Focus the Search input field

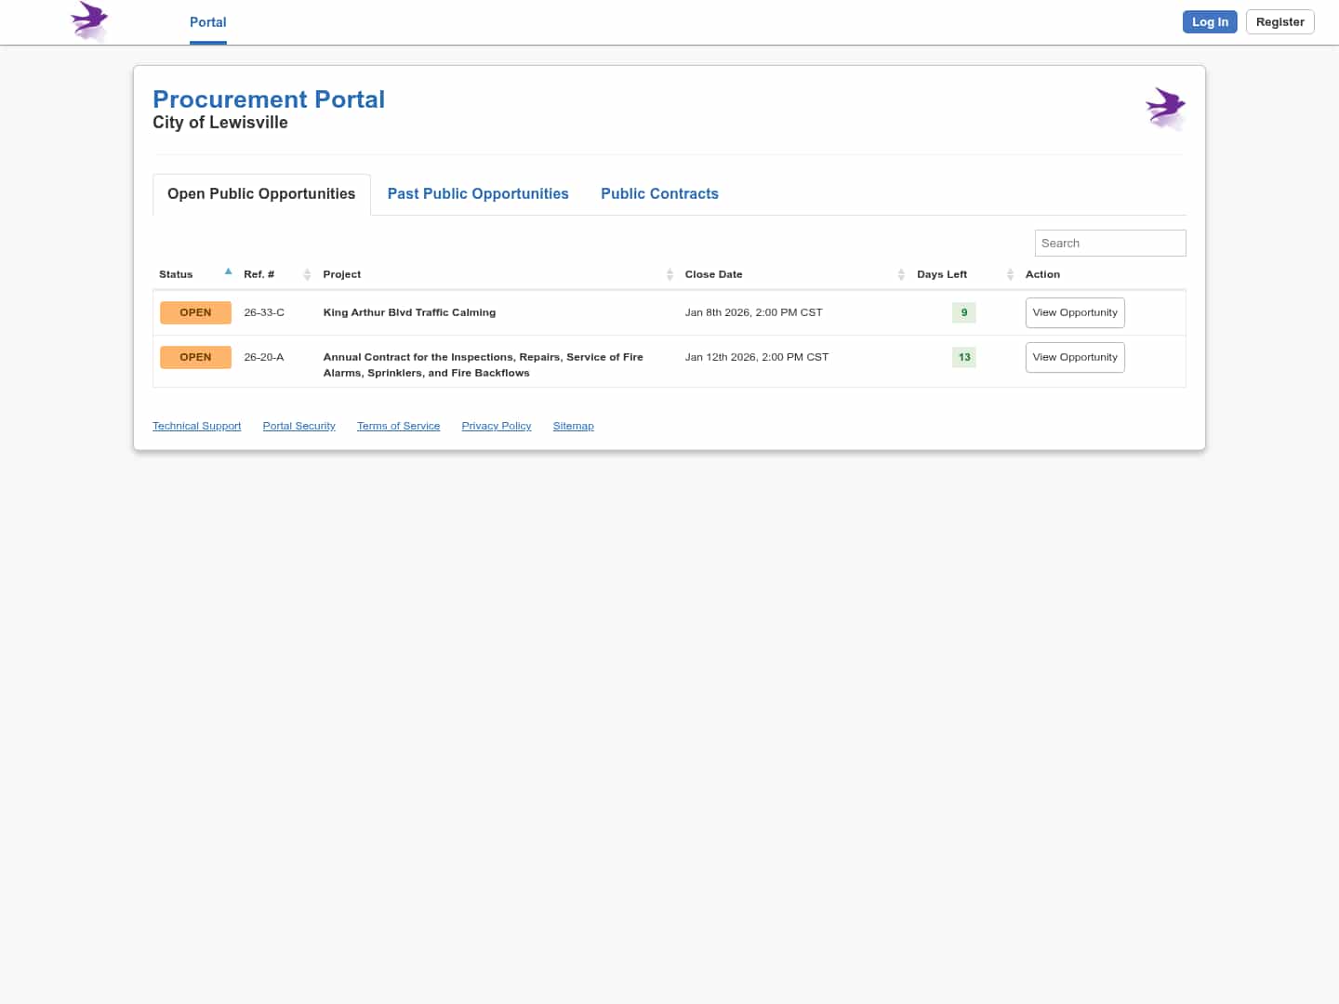pos(1109,243)
